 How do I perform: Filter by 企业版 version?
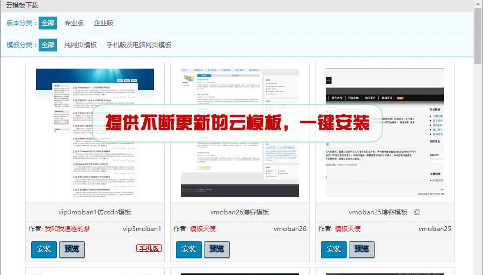click(104, 23)
